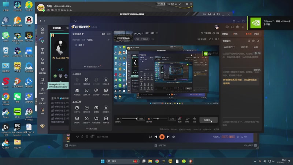Expand 社交 in Perfect World Arena sidebar
293x165 pixels.
(x=42, y=81)
